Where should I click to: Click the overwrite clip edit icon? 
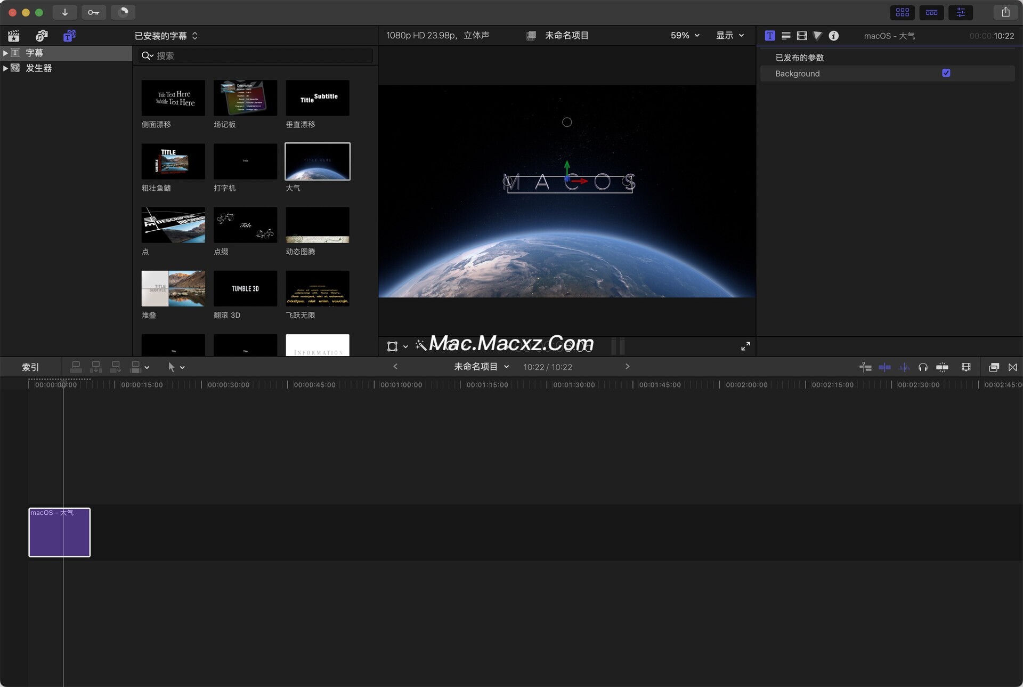(135, 367)
